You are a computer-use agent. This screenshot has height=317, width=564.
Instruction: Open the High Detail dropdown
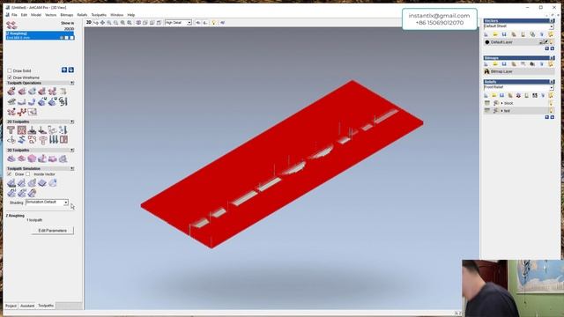coord(189,23)
